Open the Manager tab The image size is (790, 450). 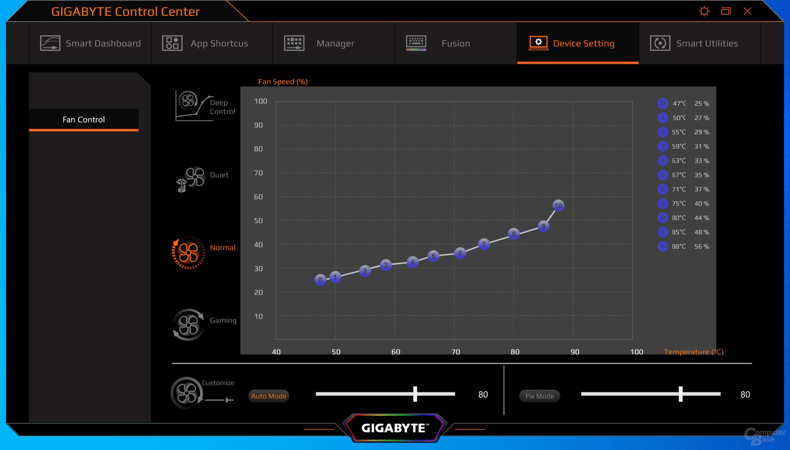pos(334,43)
